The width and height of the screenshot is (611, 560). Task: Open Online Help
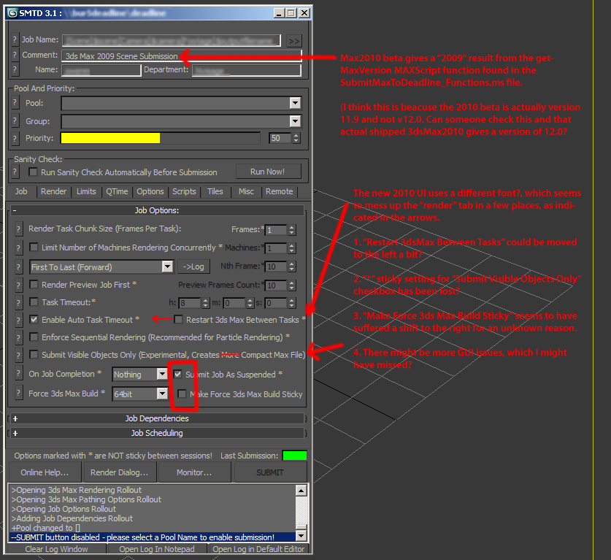pyautogui.click(x=45, y=472)
